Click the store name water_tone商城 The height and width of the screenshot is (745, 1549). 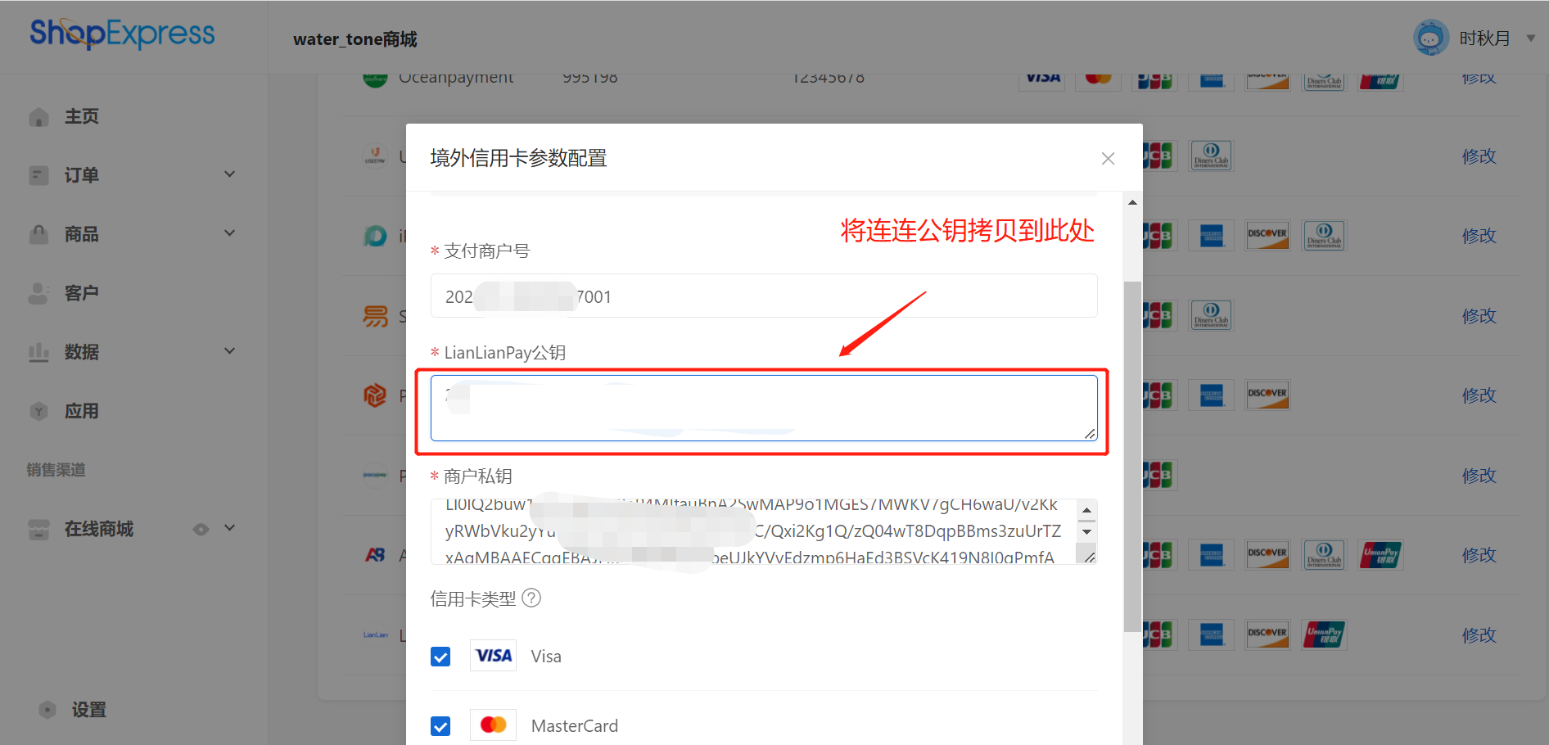click(x=355, y=39)
